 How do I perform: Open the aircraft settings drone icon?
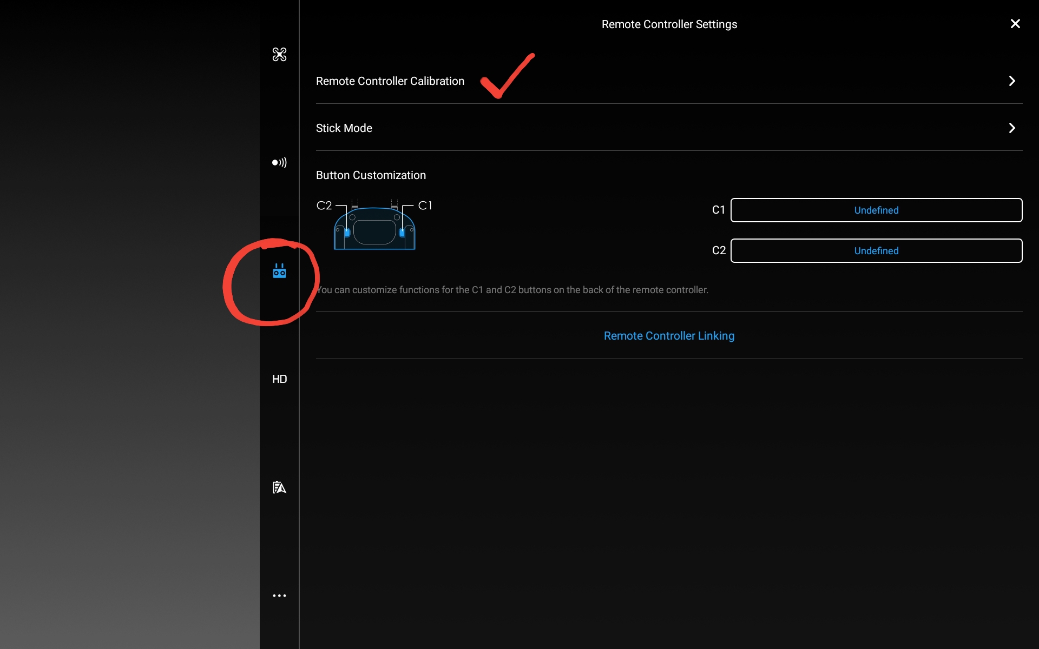pyautogui.click(x=279, y=54)
